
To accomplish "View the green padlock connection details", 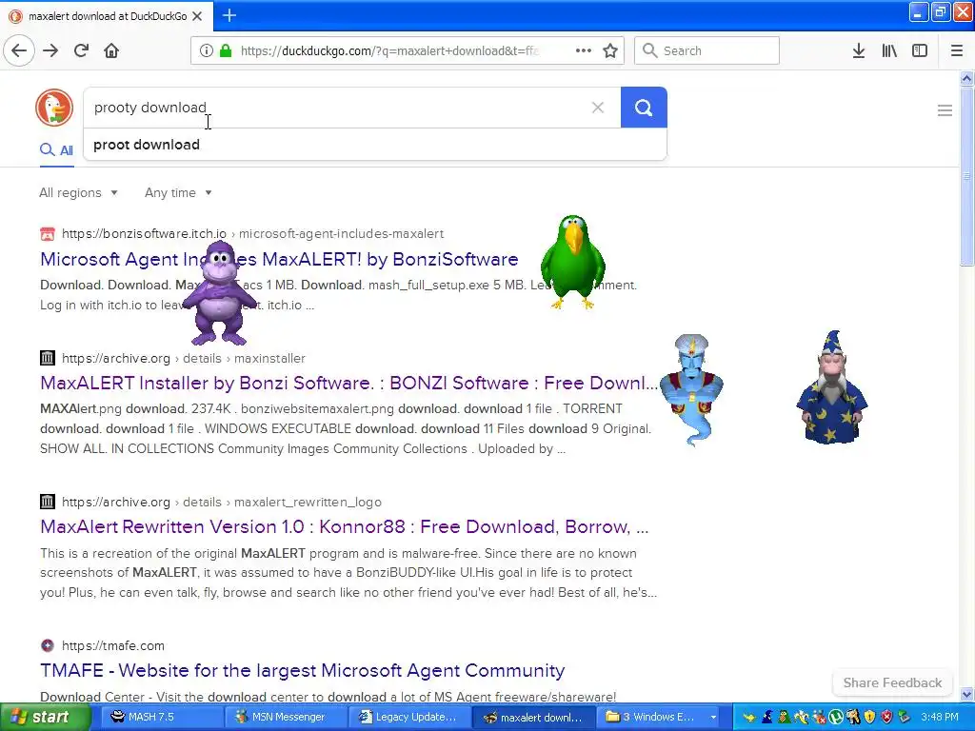I will click(227, 50).
